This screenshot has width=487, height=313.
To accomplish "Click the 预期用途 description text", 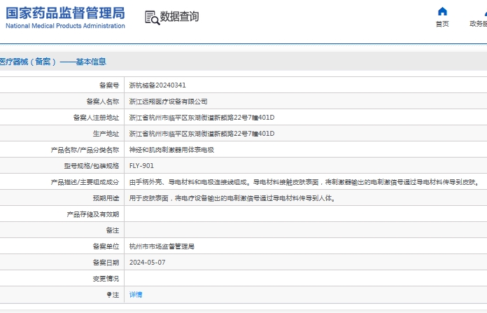I will click(232, 198).
